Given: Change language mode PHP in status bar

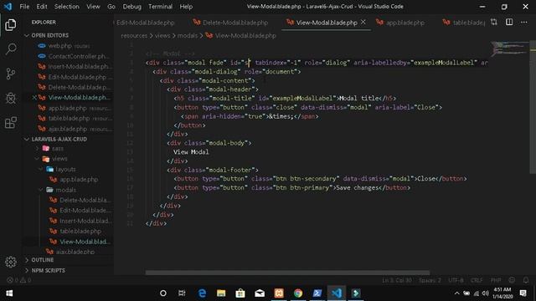Looking at the screenshot, I should pos(496,280).
